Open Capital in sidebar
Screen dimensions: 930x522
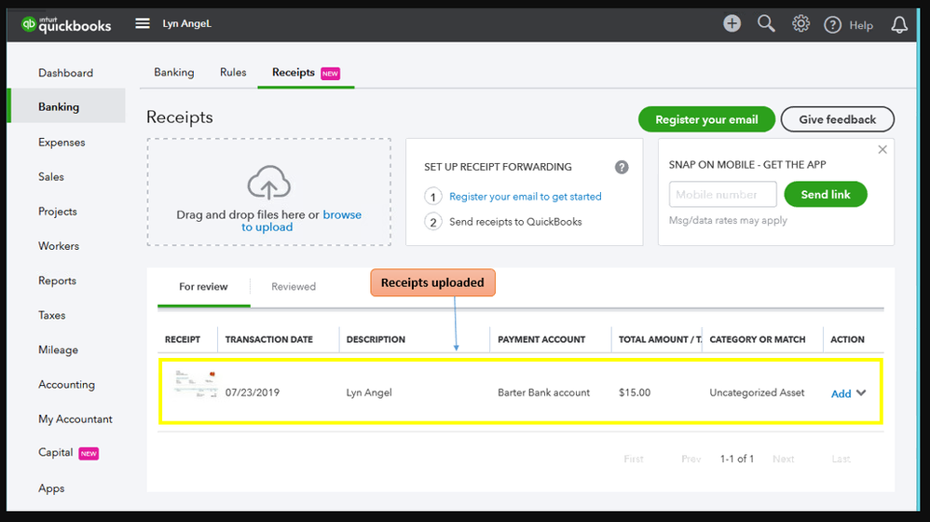pos(55,453)
